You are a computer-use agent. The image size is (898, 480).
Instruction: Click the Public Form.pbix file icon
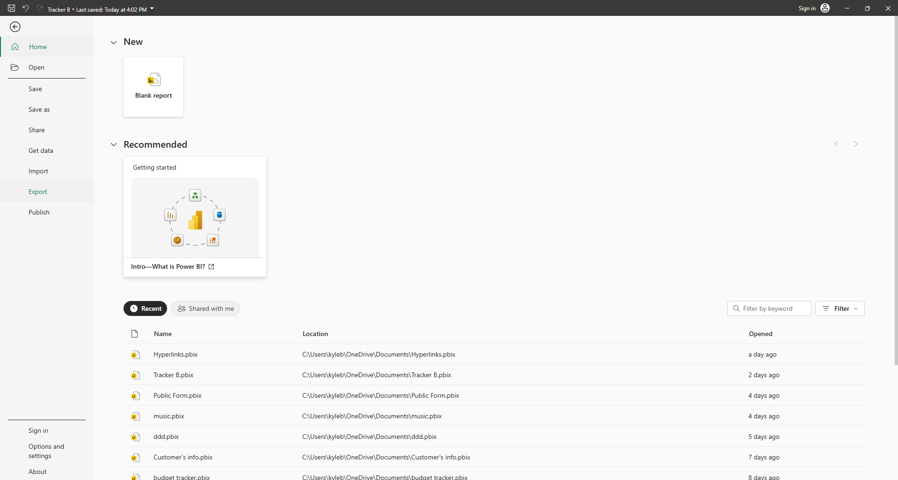click(x=136, y=396)
